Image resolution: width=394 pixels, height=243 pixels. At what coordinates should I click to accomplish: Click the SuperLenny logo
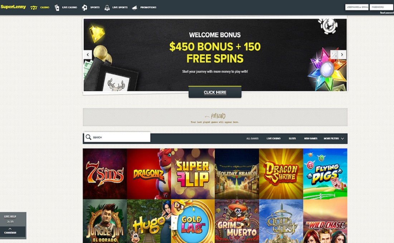(x=13, y=7)
